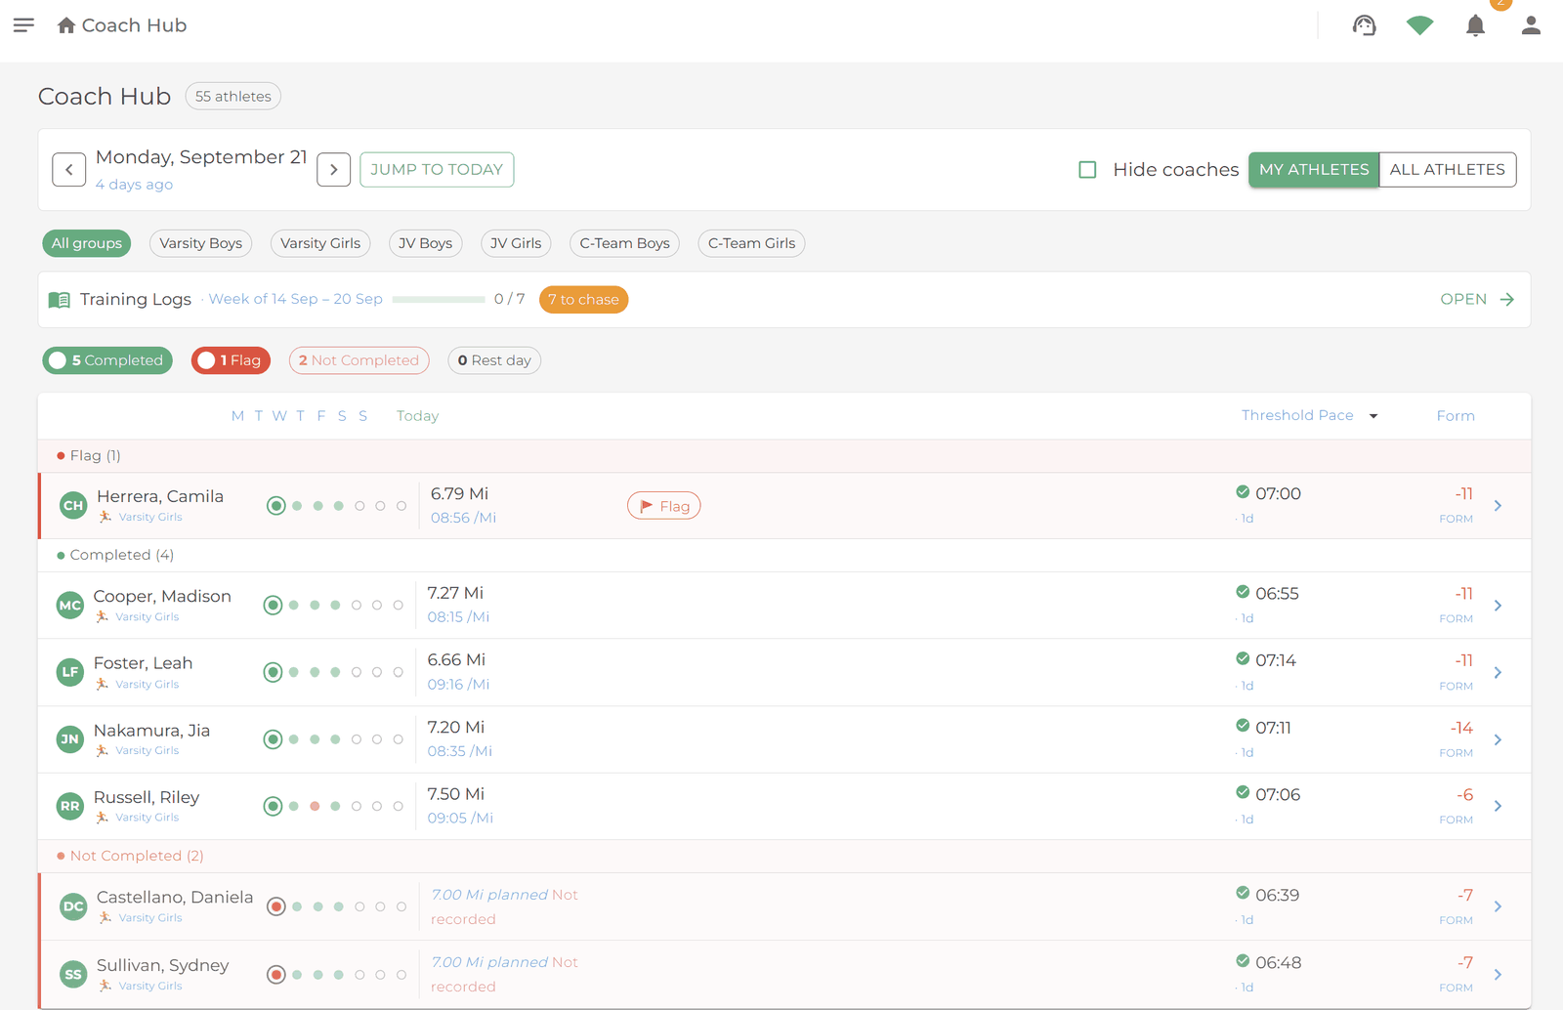The width and height of the screenshot is (1563, 1010).
Task: Select the C-Team Boys group
Action: click(x=625, y=243)
